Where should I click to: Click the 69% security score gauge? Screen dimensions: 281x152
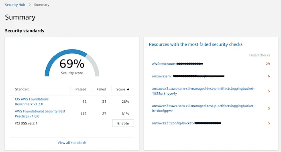[72, 63]
